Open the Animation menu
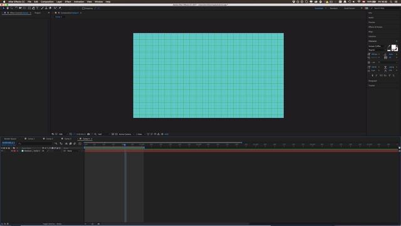The image size is (401, 226). pos(79,1)
